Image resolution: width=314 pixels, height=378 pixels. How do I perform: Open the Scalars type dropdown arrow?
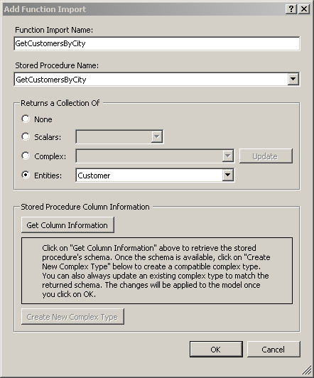[x=157, y=136]
